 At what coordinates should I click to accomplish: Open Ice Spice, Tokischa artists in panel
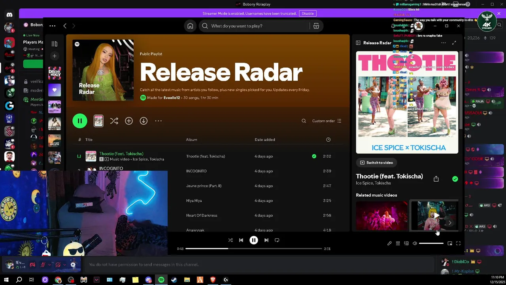[x=373, y=183]
